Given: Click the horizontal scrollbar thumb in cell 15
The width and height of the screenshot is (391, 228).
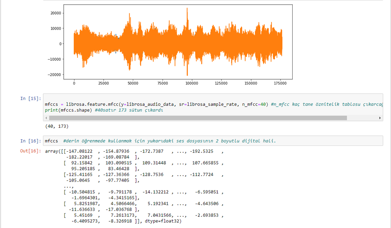Looking at the screenshot, I should point(198,118).
